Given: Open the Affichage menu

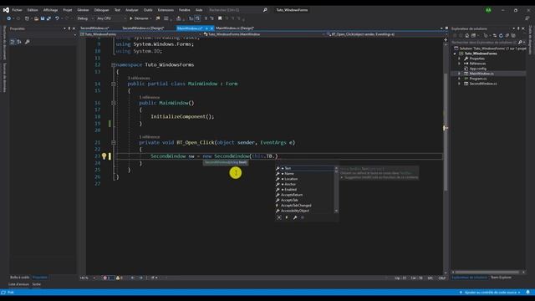Looking at the screenshot, I should pos(50,10).
